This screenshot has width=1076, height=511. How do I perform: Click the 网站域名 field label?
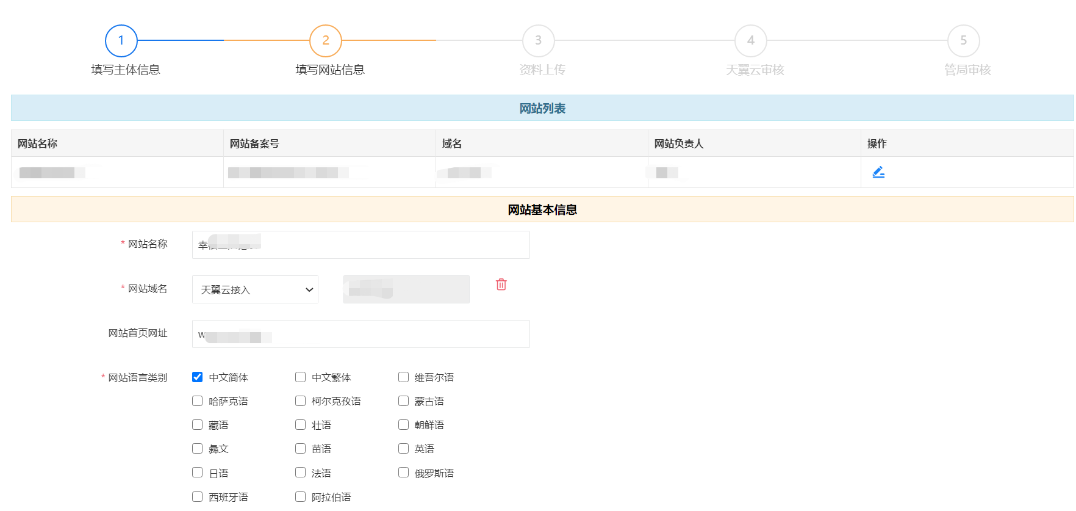pyautogui.click(x=148, y=288)
